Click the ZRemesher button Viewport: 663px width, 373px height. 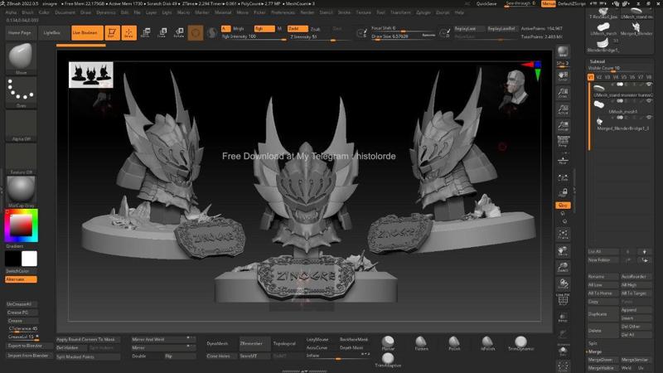pos(250,341)
